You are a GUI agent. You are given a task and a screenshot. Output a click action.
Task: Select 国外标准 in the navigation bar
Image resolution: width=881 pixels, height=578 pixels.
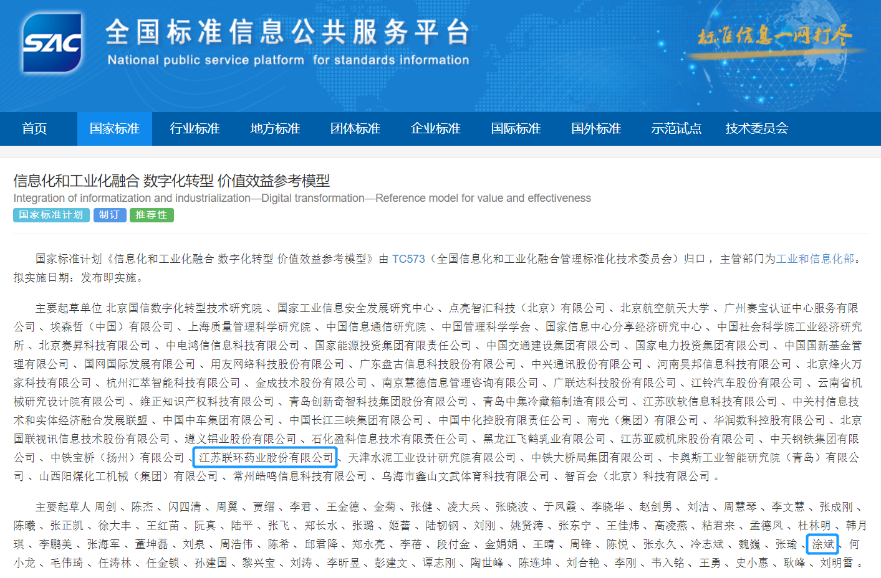coord(596,129)
